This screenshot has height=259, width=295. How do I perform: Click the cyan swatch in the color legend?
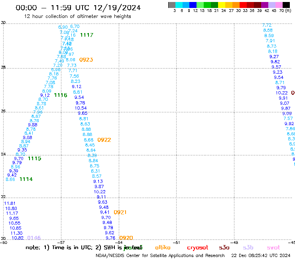[179, 5]
